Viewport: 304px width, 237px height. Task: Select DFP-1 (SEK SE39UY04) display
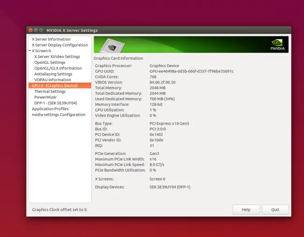click(56, 103)
